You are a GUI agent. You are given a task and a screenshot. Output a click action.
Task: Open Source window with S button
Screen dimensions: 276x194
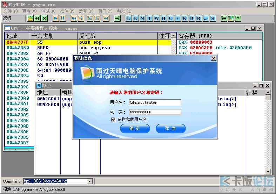click(x=213, y=18)
